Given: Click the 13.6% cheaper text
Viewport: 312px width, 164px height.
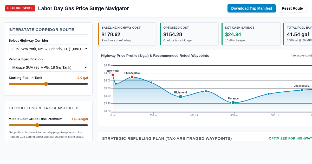Looking at the screenshot, I should (x=235, y=40).
